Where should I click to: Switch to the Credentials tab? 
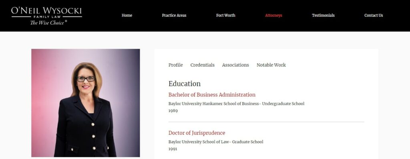pos(202,65)
